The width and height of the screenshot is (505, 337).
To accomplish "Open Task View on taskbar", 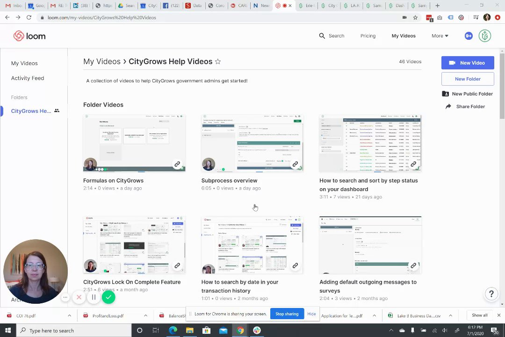I will [x=156, y=330].
